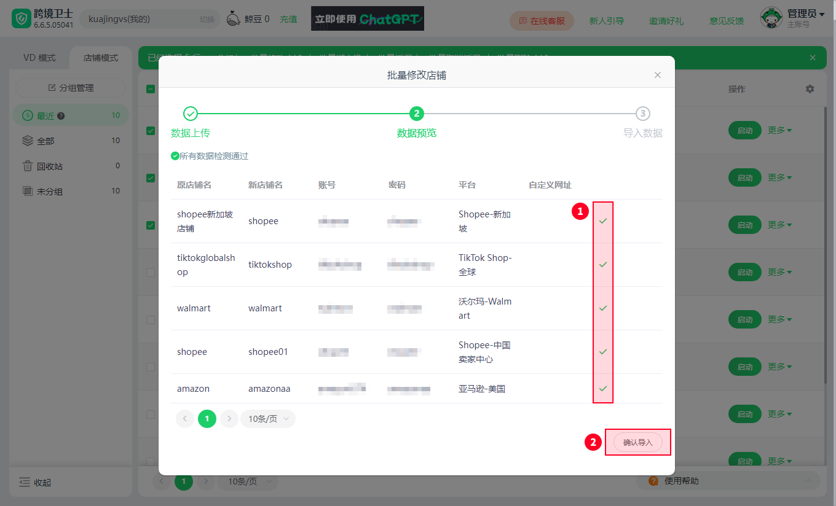Click page 1 in dialog pagination

[207, 419]
